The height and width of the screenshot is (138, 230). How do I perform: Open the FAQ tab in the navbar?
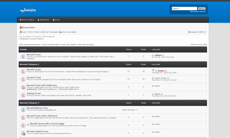[x=56, y=20]
